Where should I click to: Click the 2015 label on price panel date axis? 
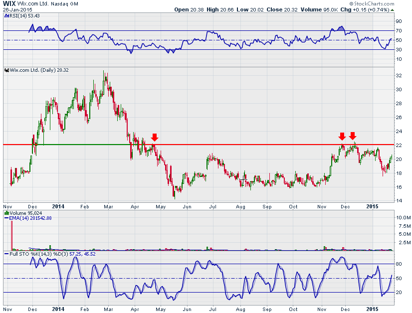coord(372,206)
